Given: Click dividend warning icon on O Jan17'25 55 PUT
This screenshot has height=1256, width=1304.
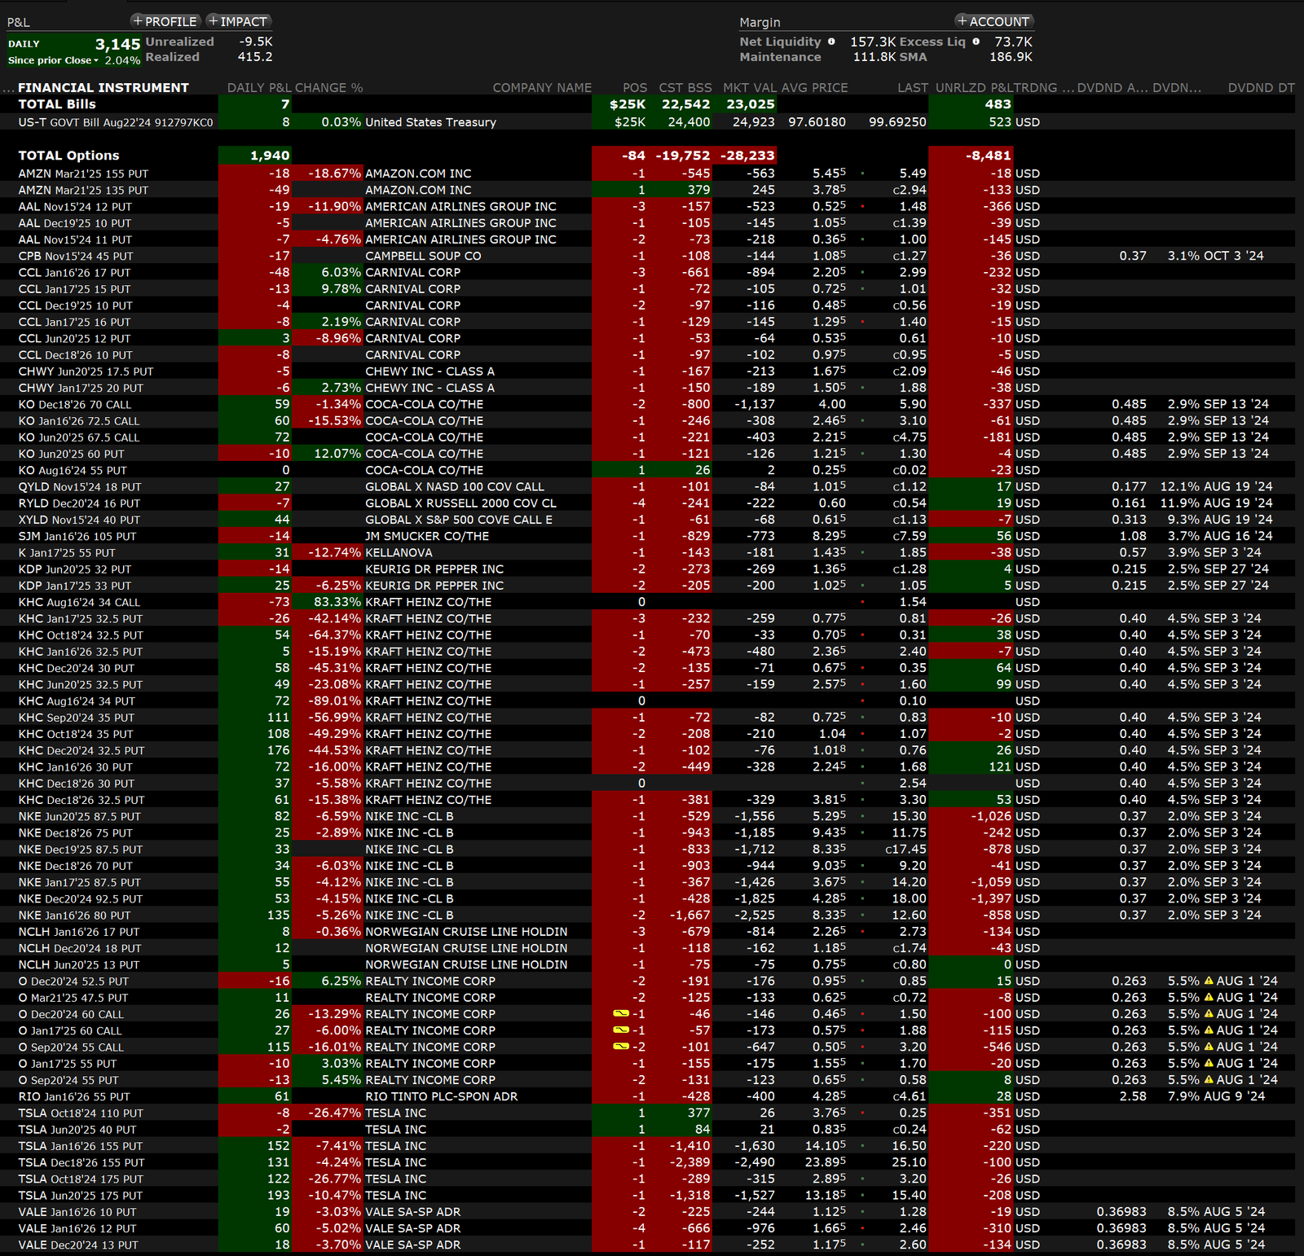Looking at the screenshot, I should coord(1209,1064).
